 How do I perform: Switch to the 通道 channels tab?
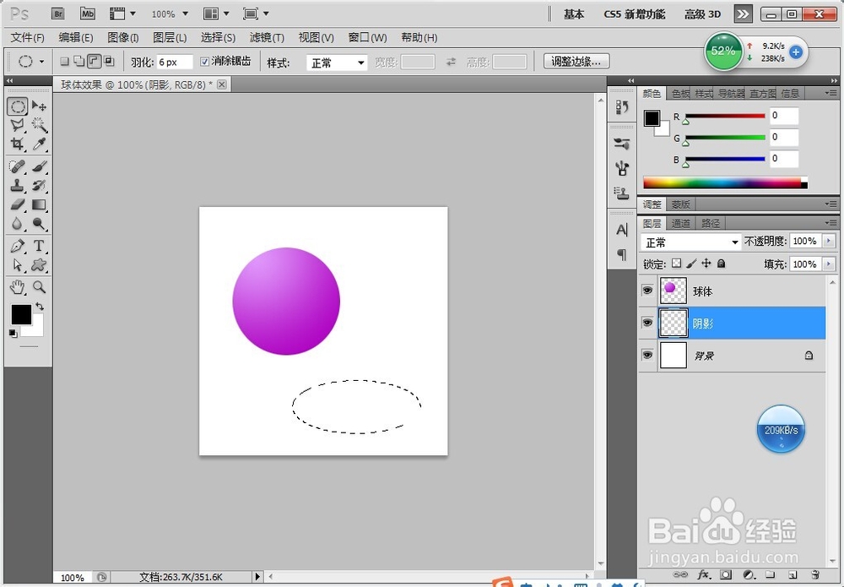tap(681, 223)
